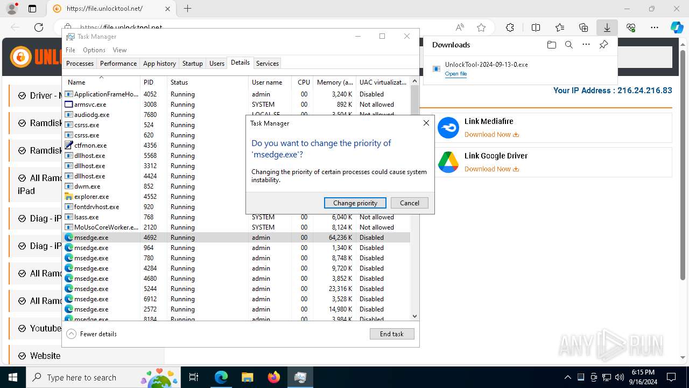Select the csrss.exe row with PID 524
Image resolution: width=689 pixels, height=388 pixels.
154,125
